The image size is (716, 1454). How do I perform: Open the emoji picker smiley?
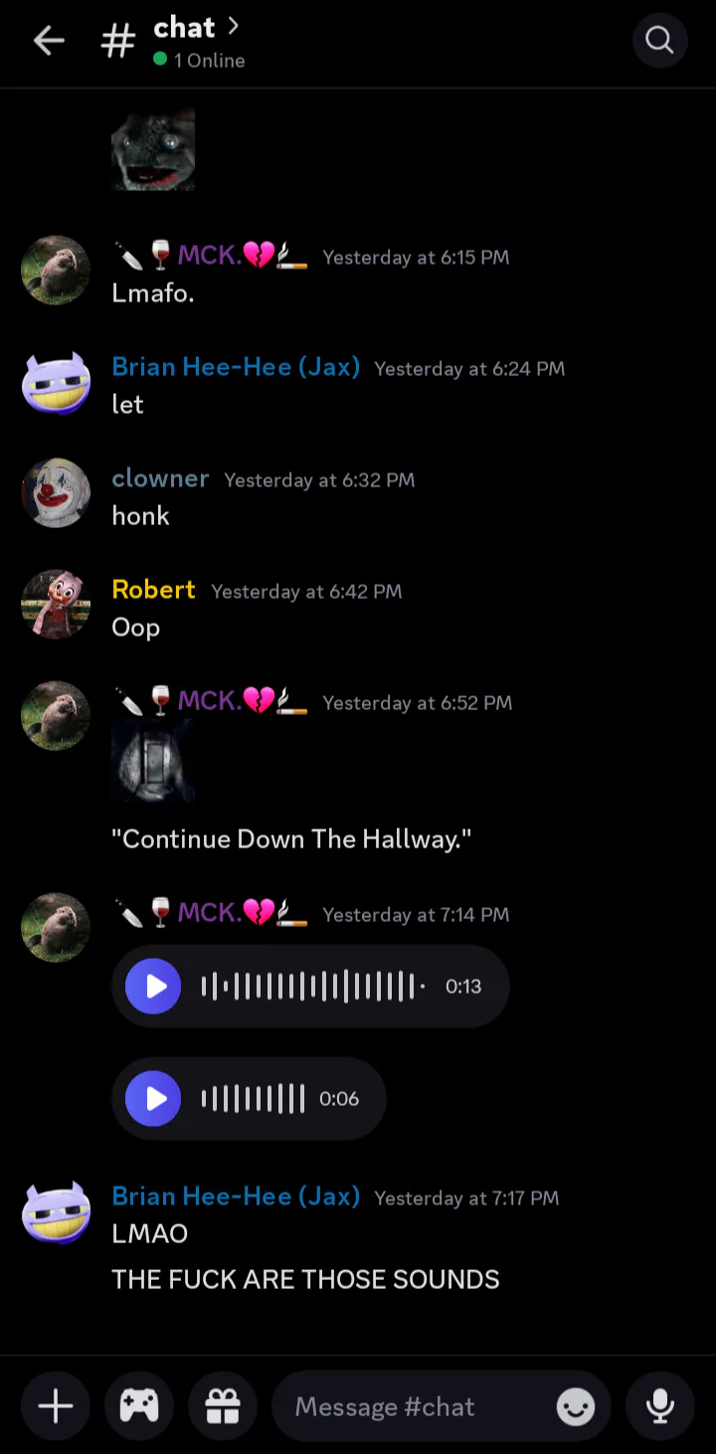click(576, 1406)
